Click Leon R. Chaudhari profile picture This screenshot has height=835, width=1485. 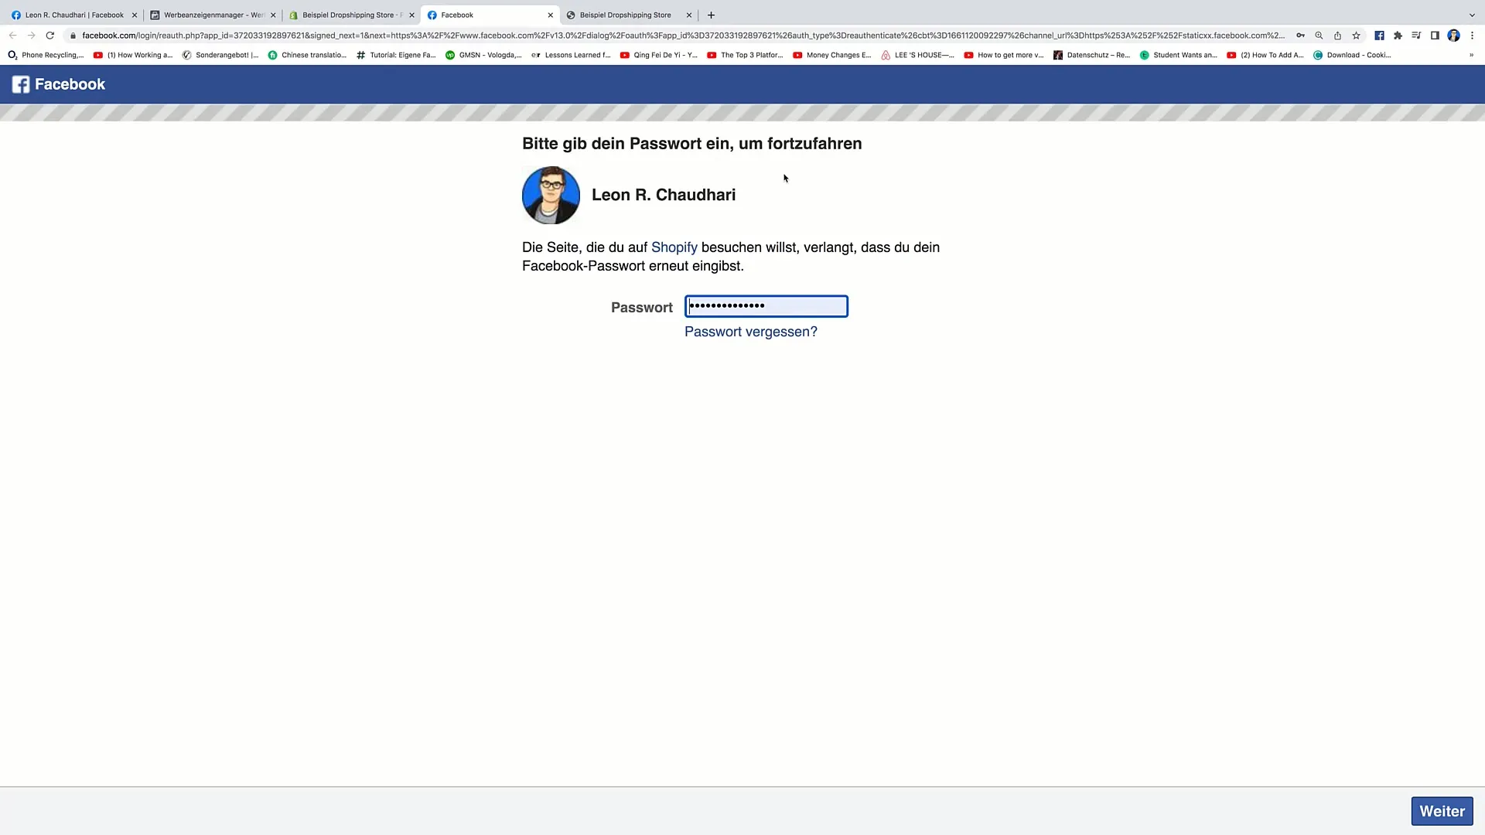pyautogui.click(x=551, y=195)
